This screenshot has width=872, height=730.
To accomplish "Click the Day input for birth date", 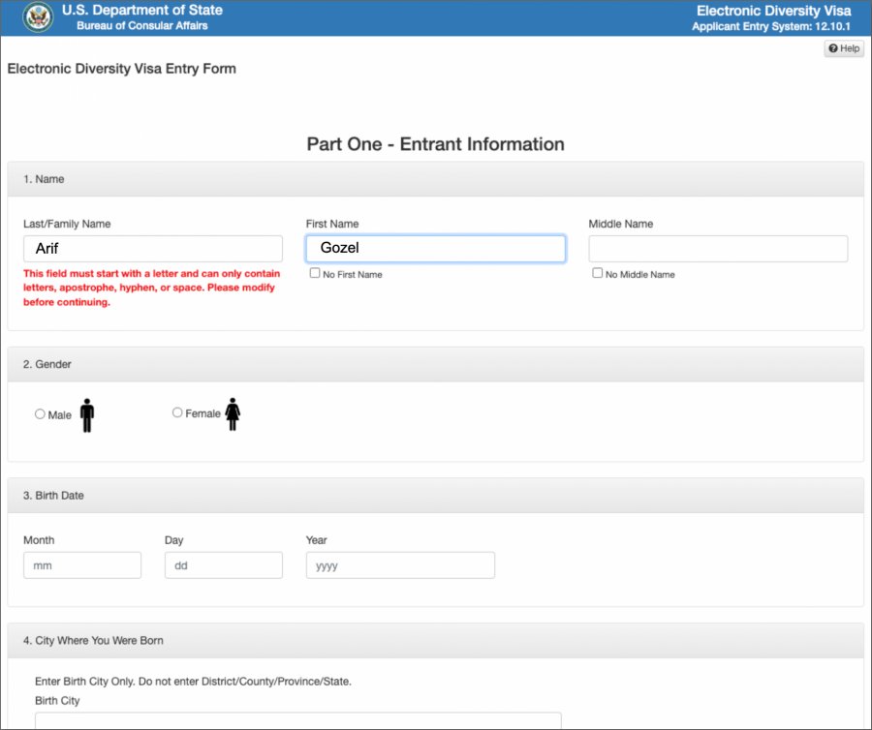I will [x=224, y=565].
